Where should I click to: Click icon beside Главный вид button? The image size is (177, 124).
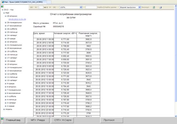coord(2,119)
